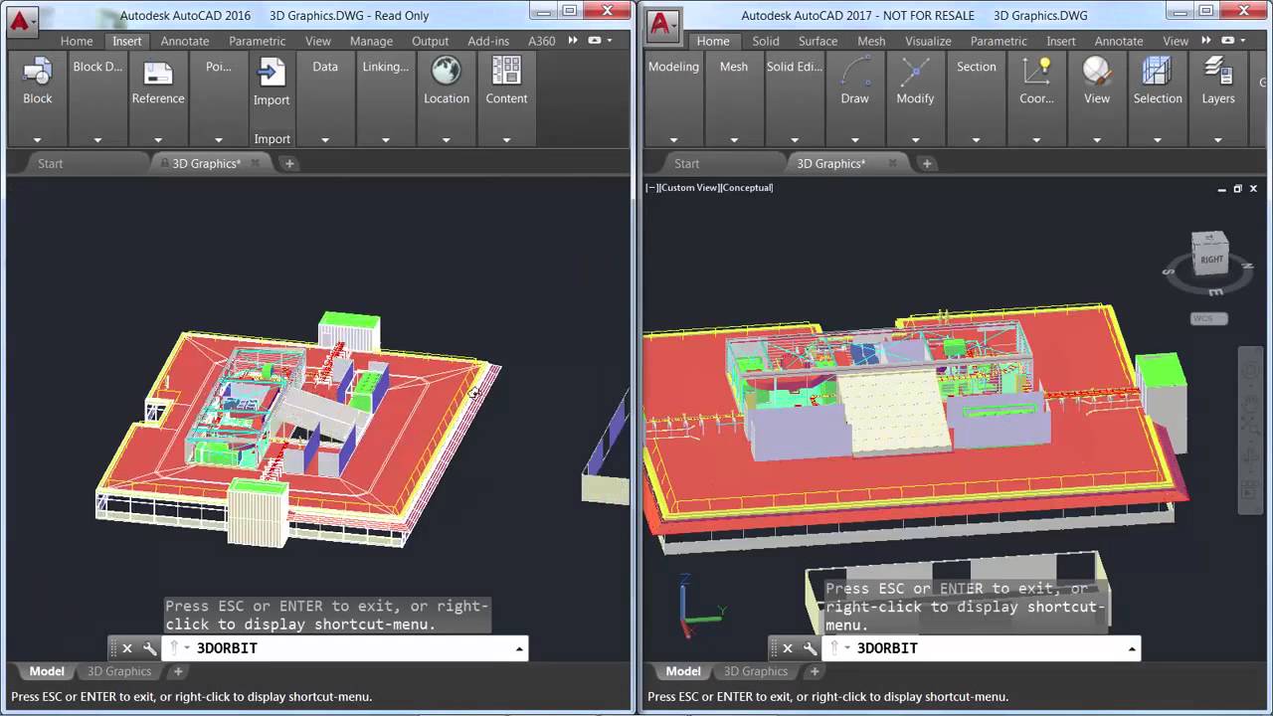Click the viewport minus control in AutoCAD 2017

pyautogui.click(x=650, y=187)
